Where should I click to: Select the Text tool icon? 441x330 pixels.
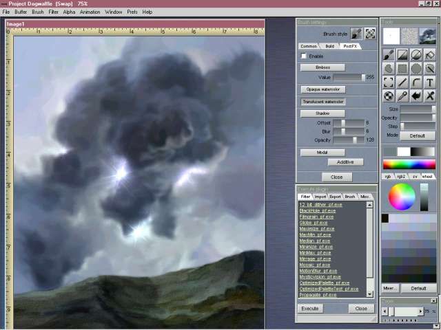[x=430, y=82]
